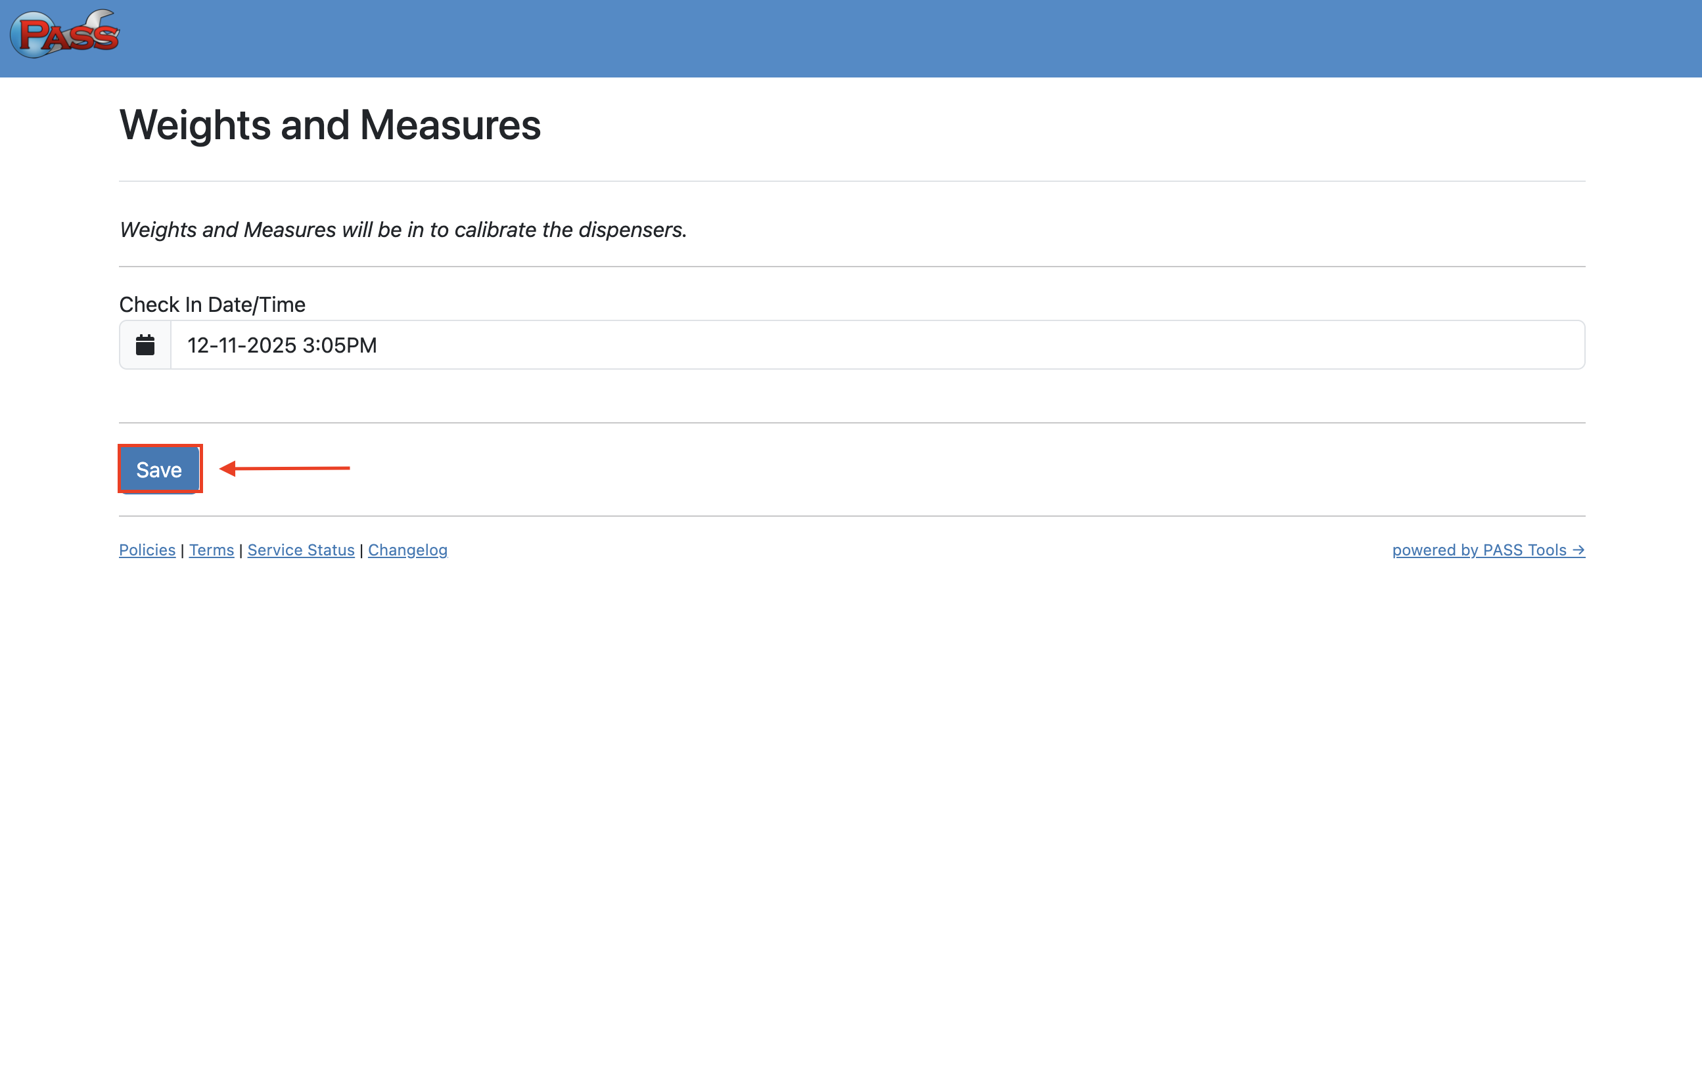This screenshot has height=1065, width=1702.
Task: Click the PASS logo in header
Action: pyautogui.click(x=65, y=33)
